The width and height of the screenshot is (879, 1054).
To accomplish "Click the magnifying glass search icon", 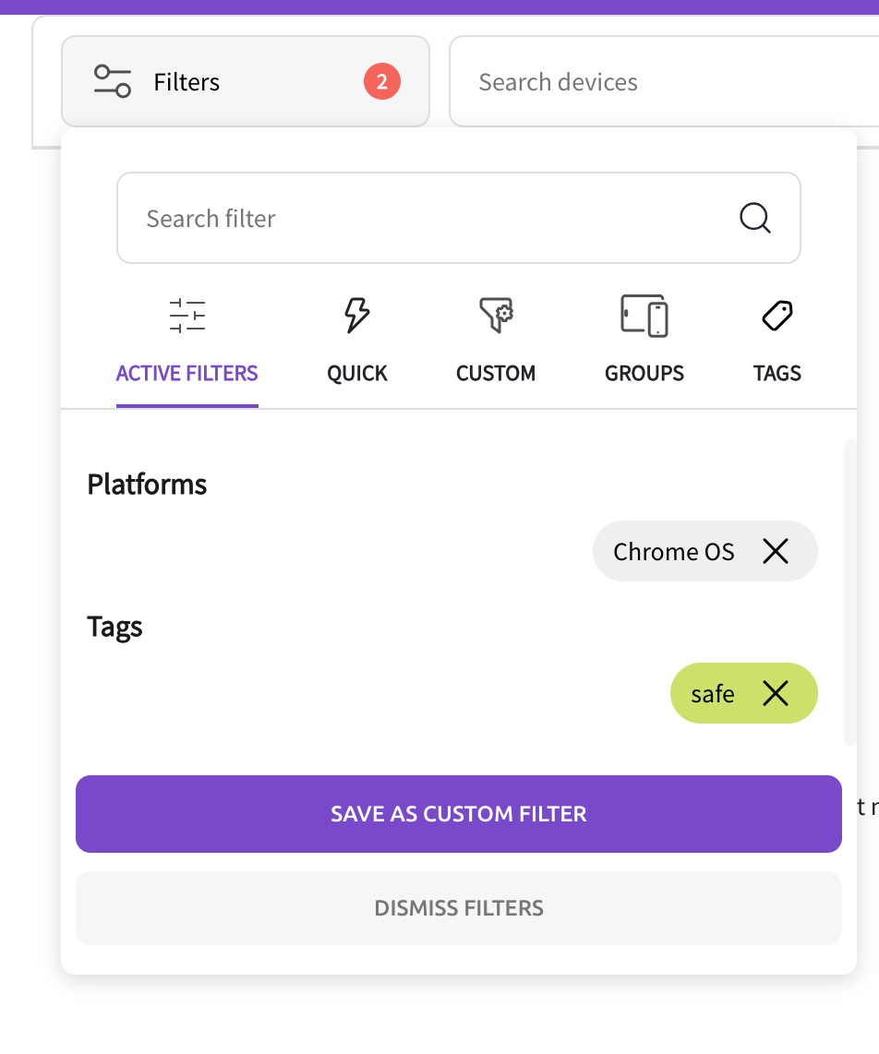I will [754, 218].
